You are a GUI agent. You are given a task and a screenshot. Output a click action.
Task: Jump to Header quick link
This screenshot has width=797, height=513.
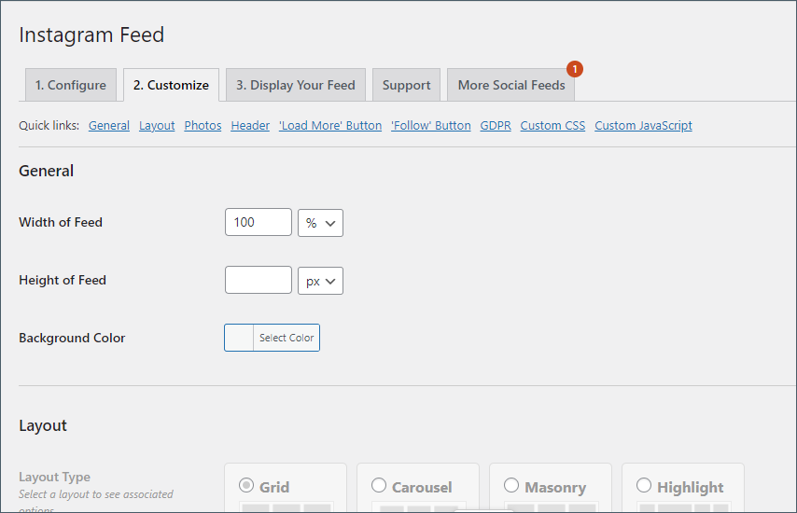coord(250,126)
